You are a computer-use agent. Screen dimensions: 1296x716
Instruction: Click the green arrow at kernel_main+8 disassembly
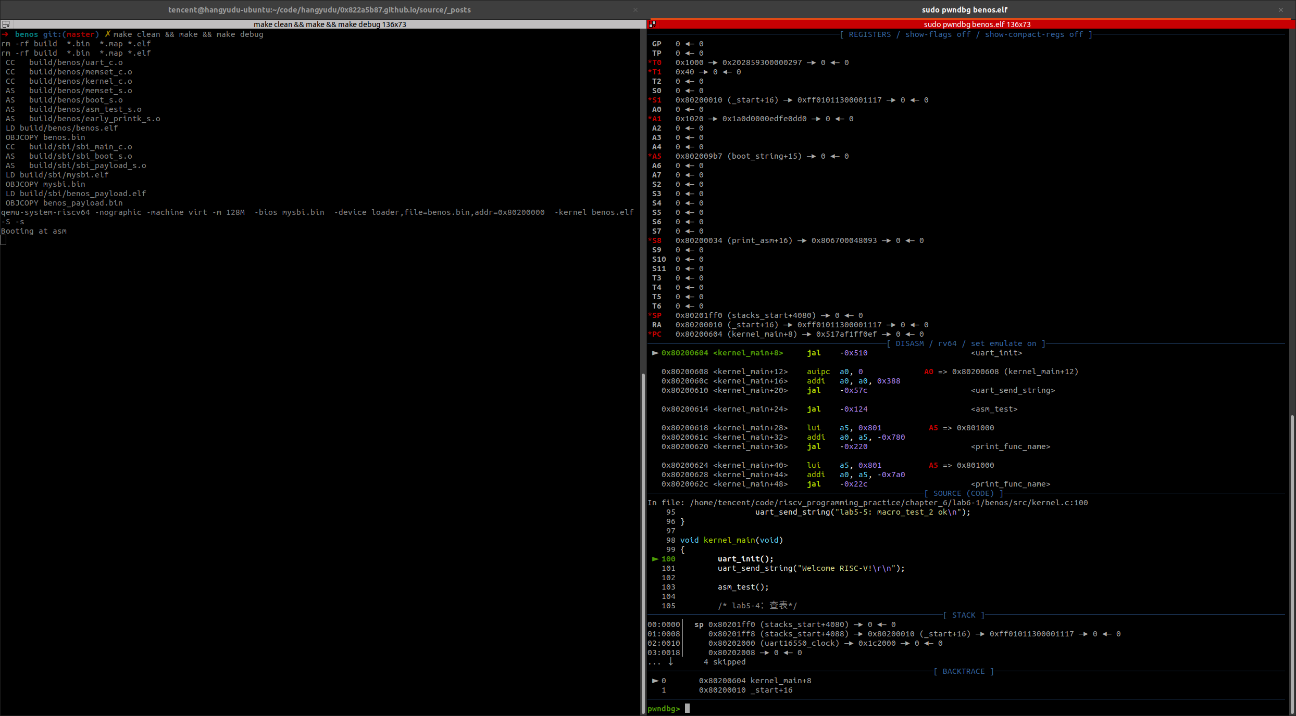[655, 353]
